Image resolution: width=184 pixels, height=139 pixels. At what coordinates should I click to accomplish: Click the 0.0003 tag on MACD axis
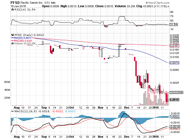point(174,116)
